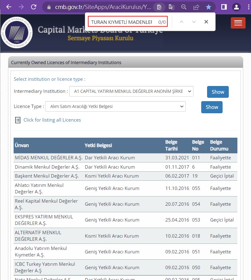Image resolution: width=251 pixels, height=280 pixels.
Task: Click the share page icon
Action: pos(196,7)
